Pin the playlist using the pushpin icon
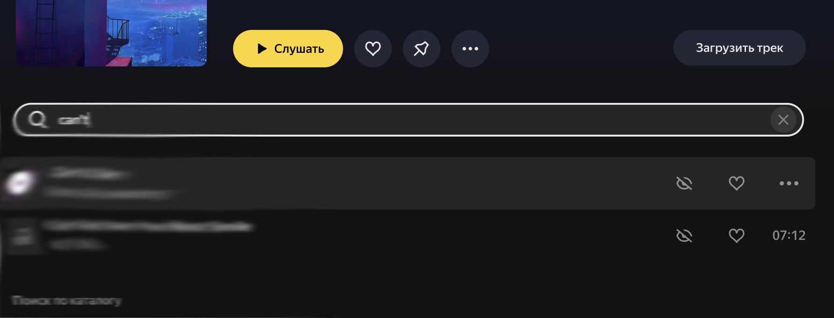This screenshot has width=834, height=318. pos(421,49)
